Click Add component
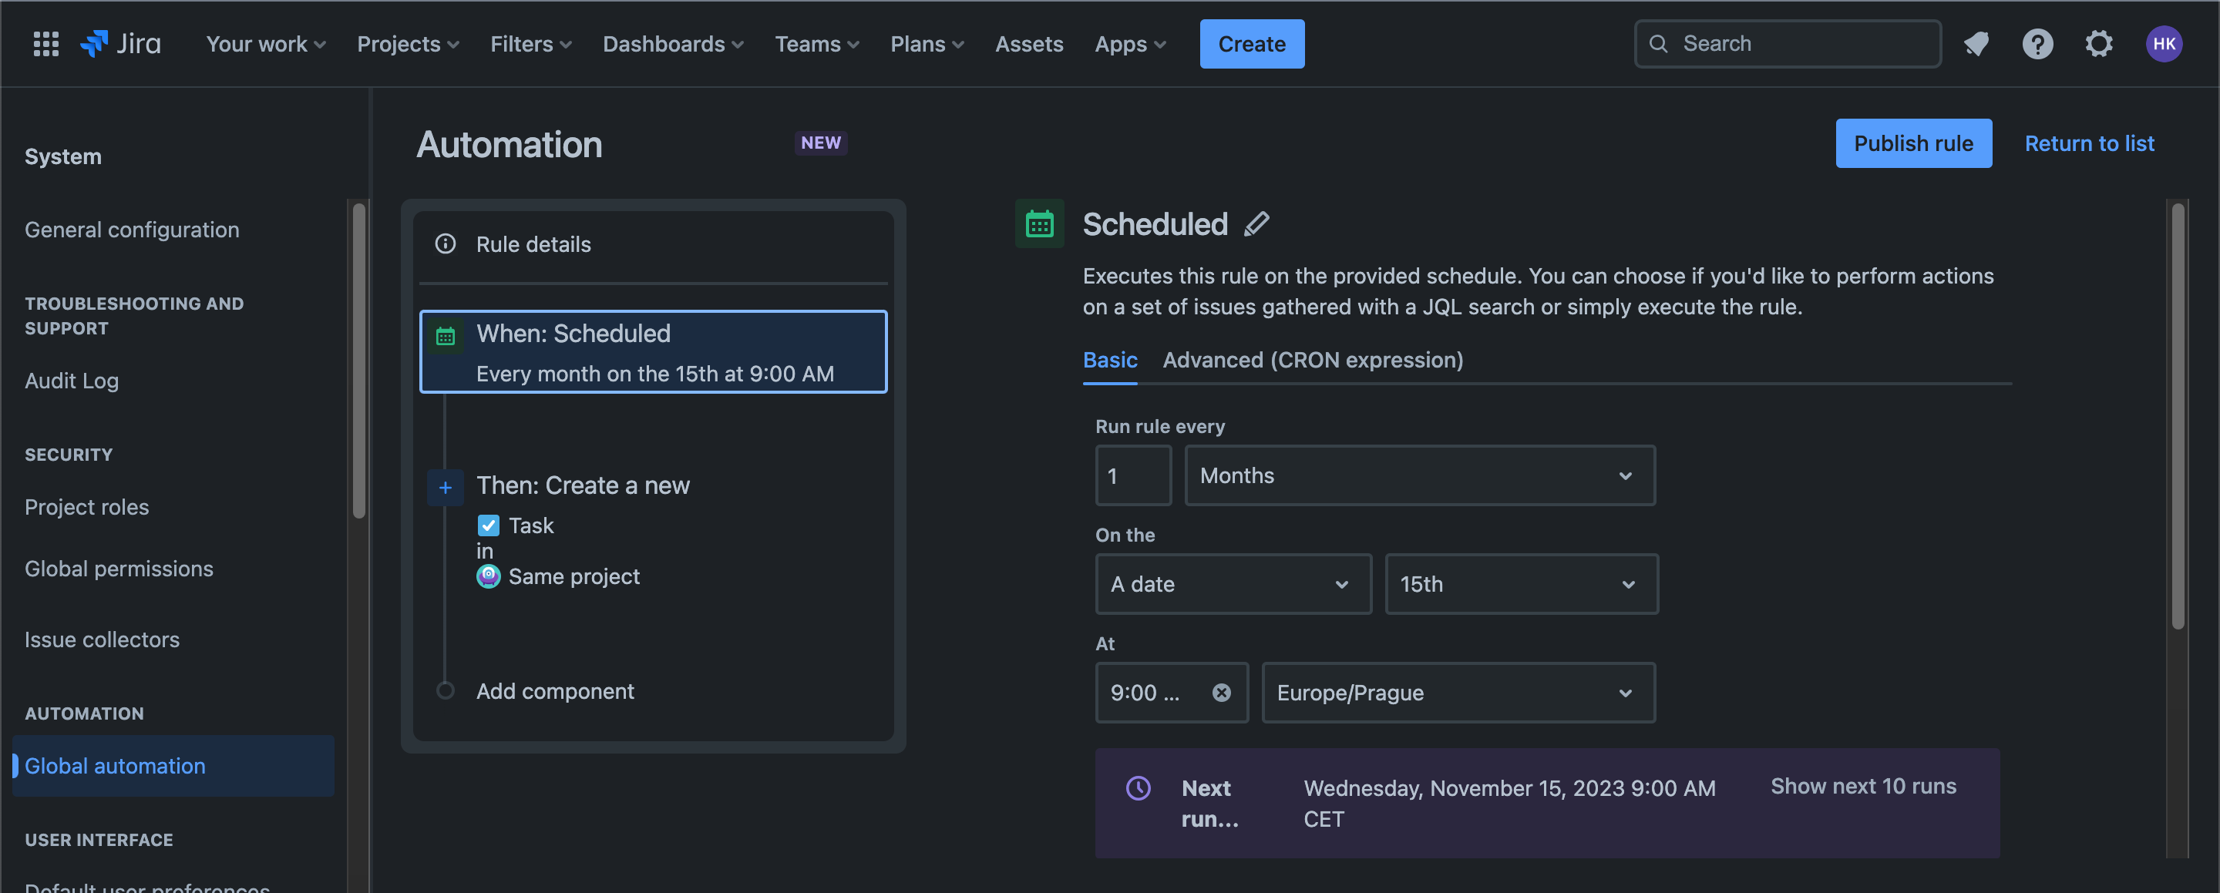 pyautogui.click(x=555, y=690)
